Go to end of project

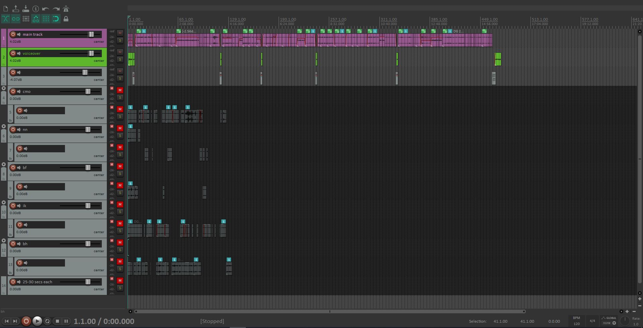click(x=15, y=321)
